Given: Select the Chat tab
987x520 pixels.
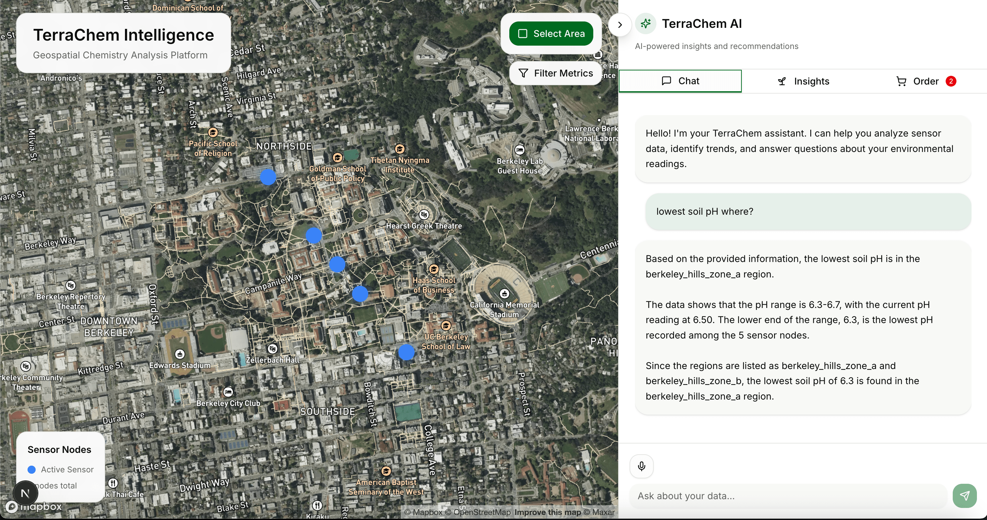Looking at the screenshot, I should (680, 81).
